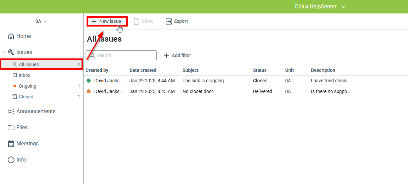408x184 pixels.
Task: Open Meetings via calendar icon
Action: click(11, 144)
